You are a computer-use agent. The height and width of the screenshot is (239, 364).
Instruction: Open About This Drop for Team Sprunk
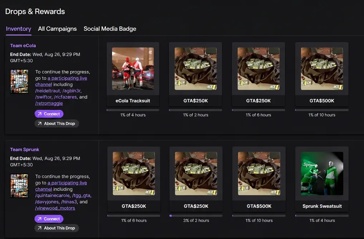pyautogui.click(x=57, y=228)
